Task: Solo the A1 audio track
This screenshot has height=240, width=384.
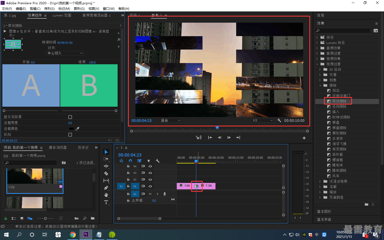Action: click(157, 194)
